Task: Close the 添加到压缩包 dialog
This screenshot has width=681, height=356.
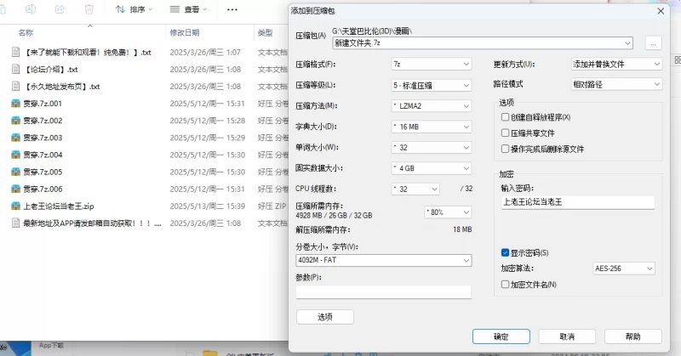Action: coord(661,11)
